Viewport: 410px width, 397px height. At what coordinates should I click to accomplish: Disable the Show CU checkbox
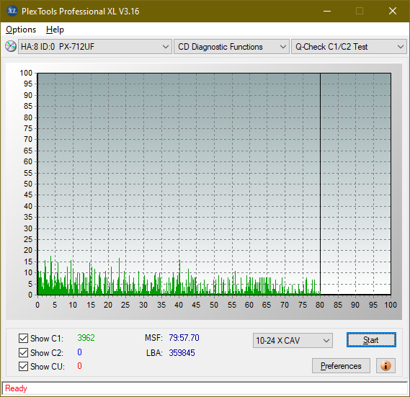pyautogui.click(x=23, y=366)
